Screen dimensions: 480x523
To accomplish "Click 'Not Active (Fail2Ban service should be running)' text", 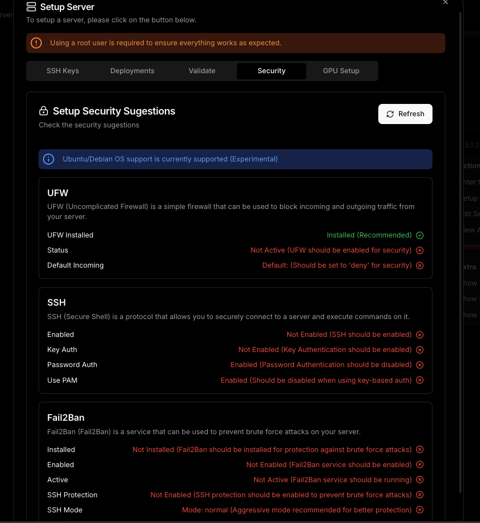I will 332,479.
